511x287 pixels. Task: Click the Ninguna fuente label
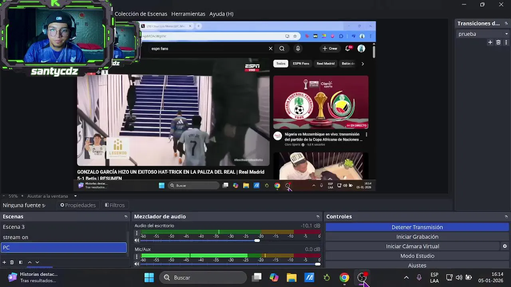(x=24, y=205)
